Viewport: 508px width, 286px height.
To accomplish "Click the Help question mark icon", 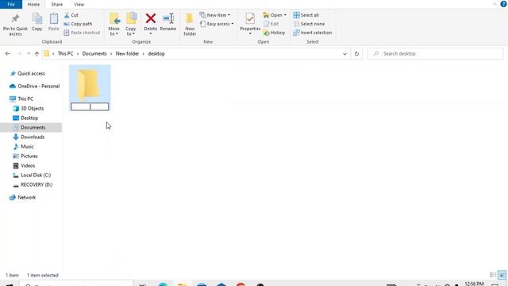I will click(x=503, y=4).
